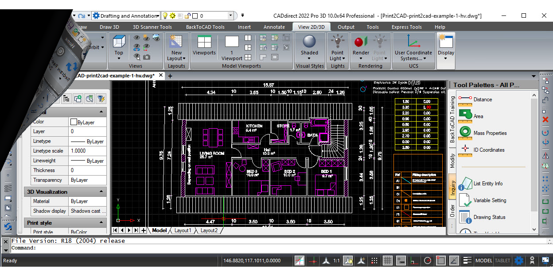The width and height of the screenshot is (553, 276).
Task: Select the 1 Viewport icon
Action: point(232,42)
